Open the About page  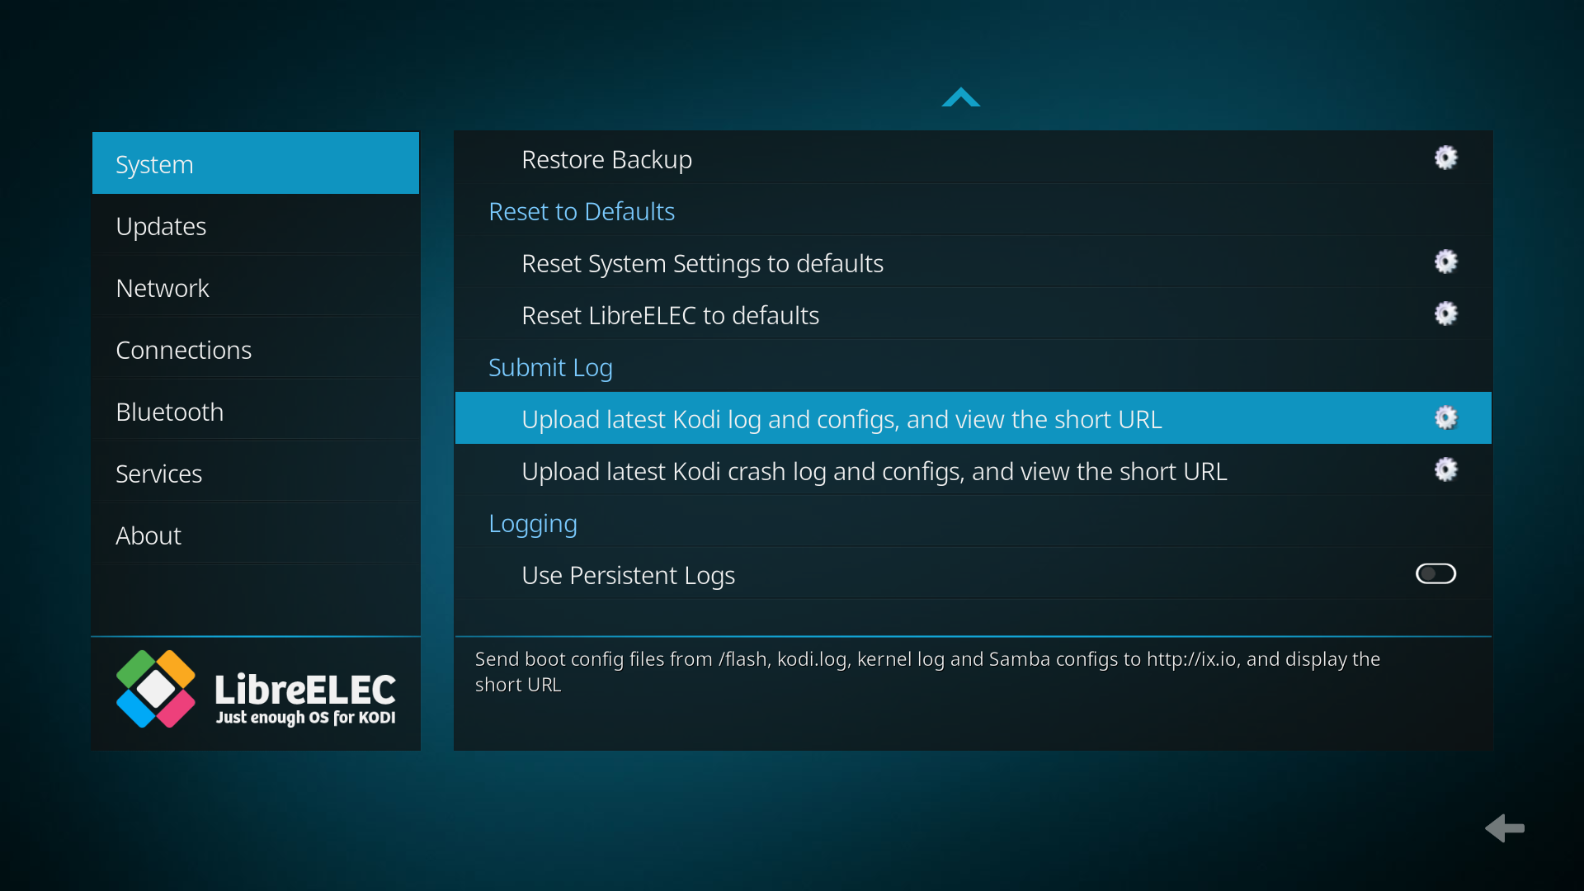tap(256, 535)
